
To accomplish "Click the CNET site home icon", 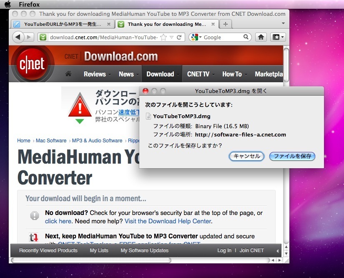I will pos(68,74).
